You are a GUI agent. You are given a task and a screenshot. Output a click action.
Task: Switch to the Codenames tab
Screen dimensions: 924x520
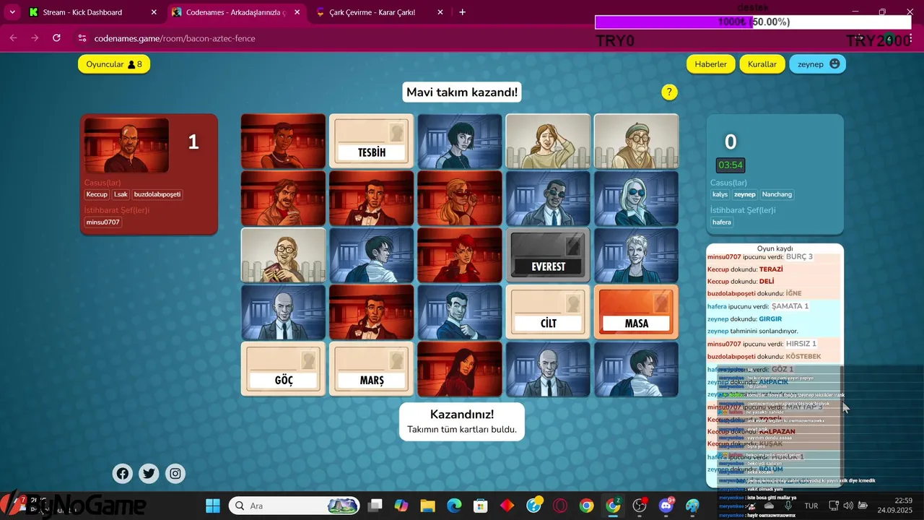236,12
